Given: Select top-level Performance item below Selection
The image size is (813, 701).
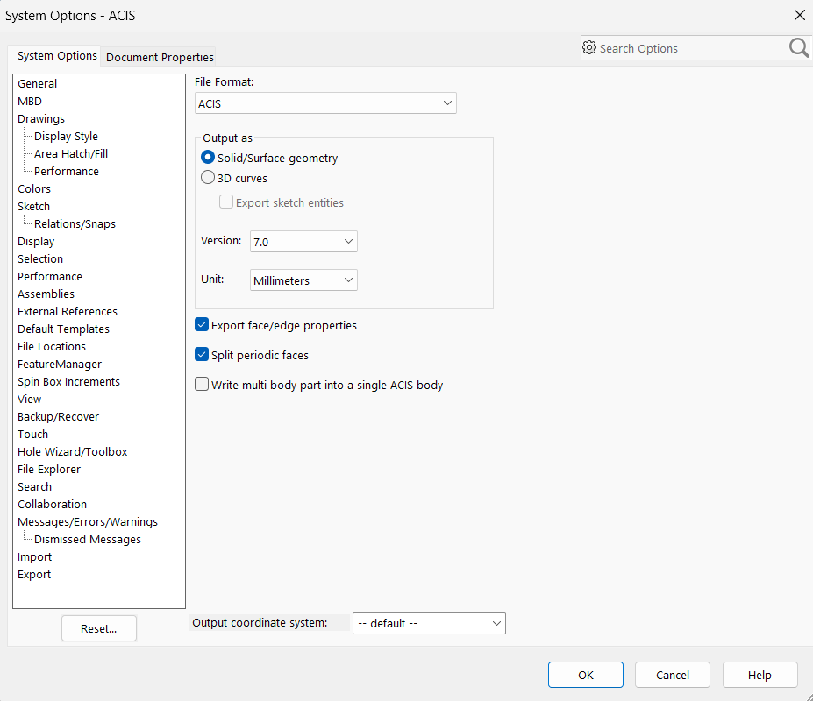Looking at the screenshot, I should click(x=50, y=276).
